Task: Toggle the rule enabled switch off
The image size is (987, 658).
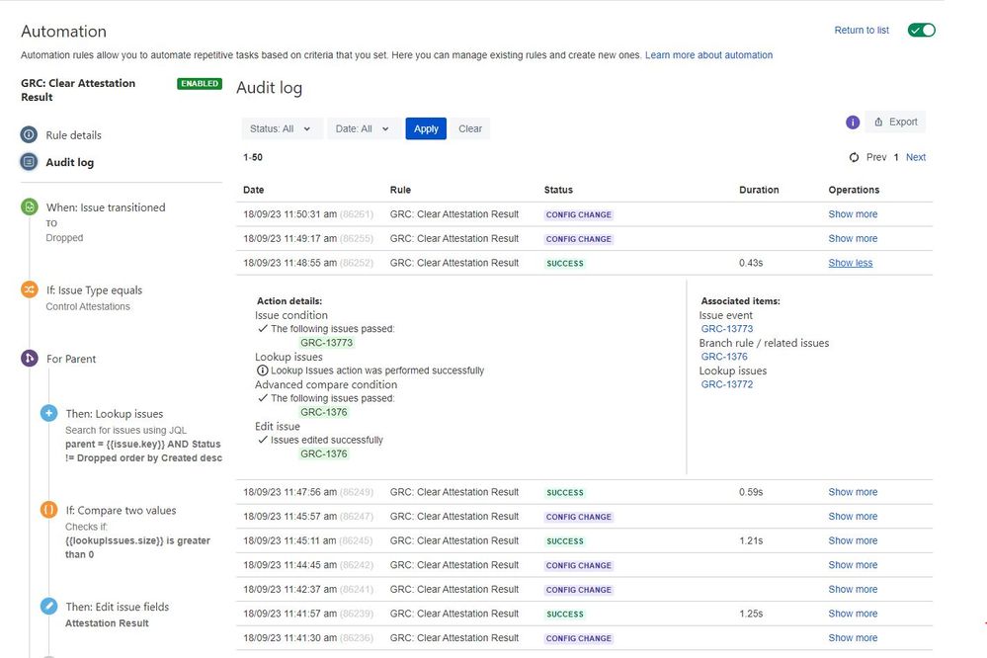Action: tap(922, 30)
